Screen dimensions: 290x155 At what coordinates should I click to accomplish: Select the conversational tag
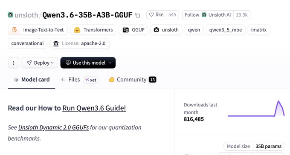point(27,43)
